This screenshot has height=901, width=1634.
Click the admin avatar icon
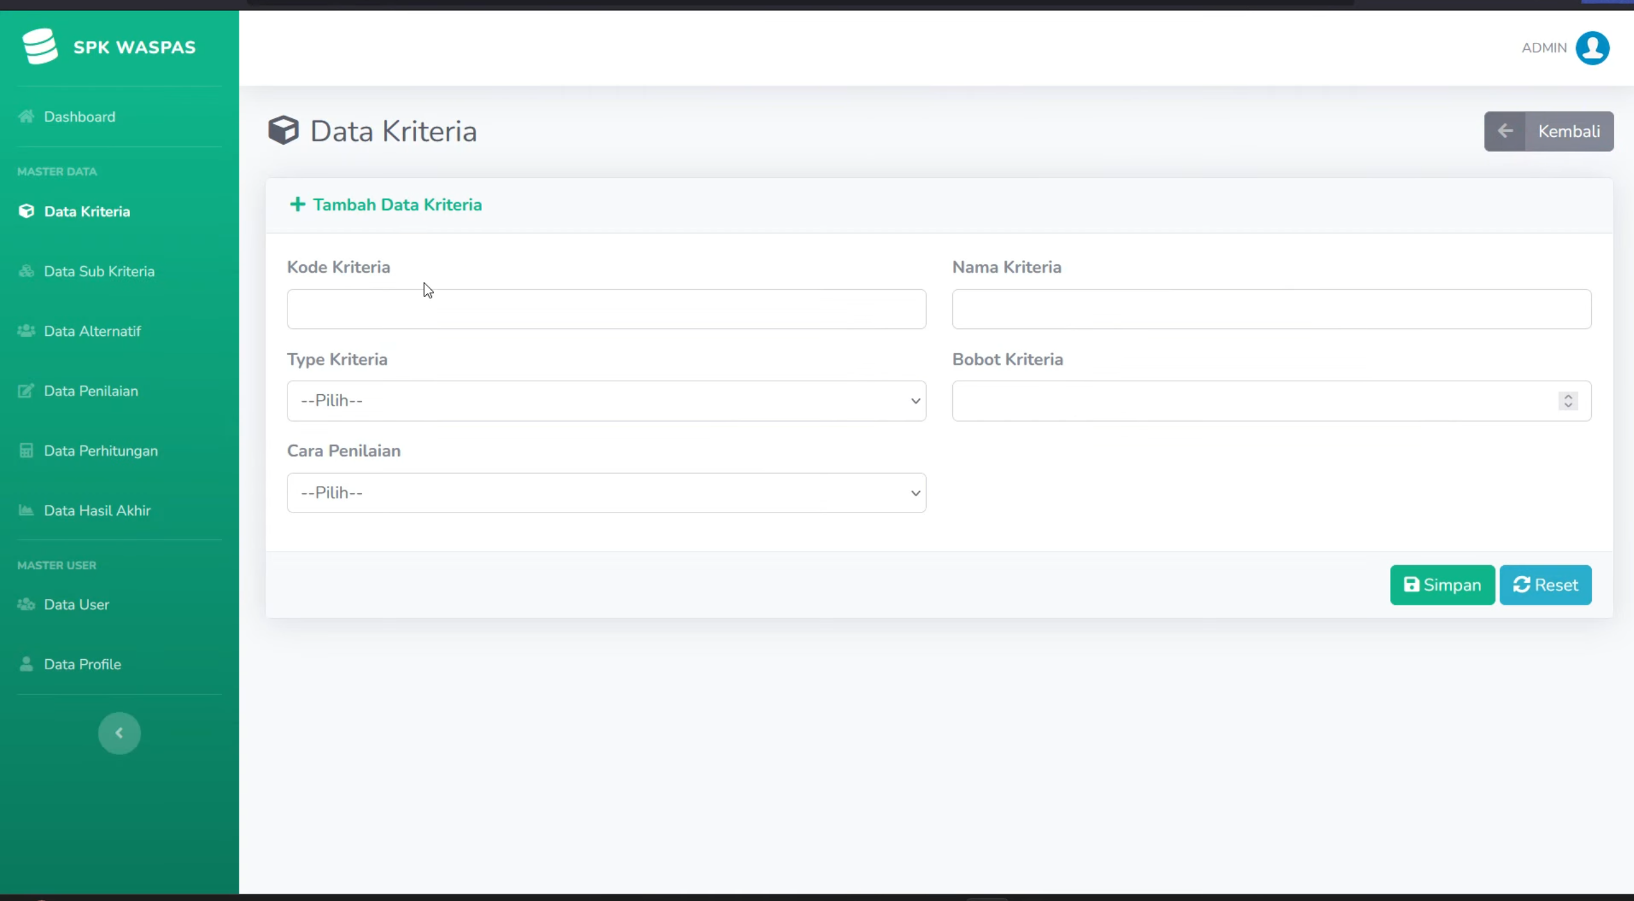click(x=1592, y=48)
